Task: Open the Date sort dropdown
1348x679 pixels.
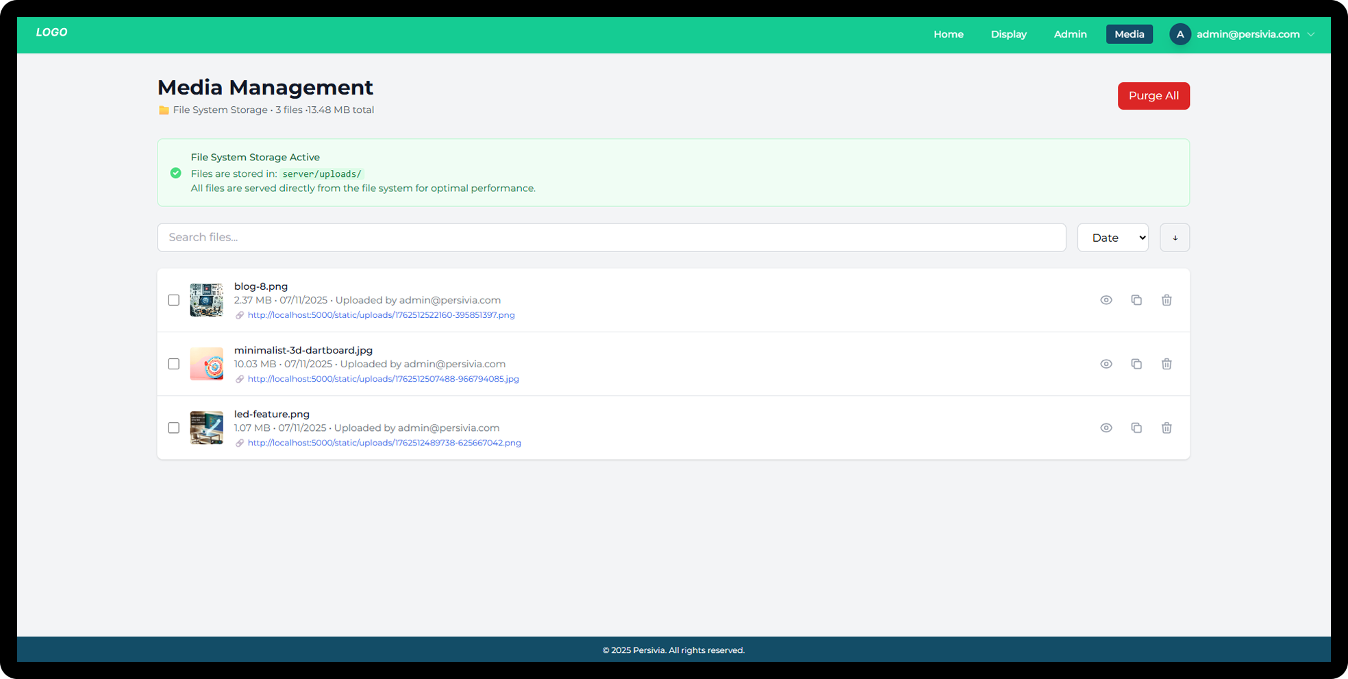Action: (x=1112, y=238)
